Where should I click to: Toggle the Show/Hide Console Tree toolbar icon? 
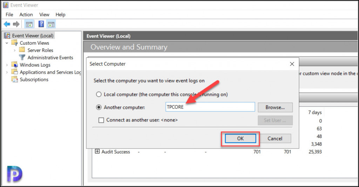click(29, 24)
